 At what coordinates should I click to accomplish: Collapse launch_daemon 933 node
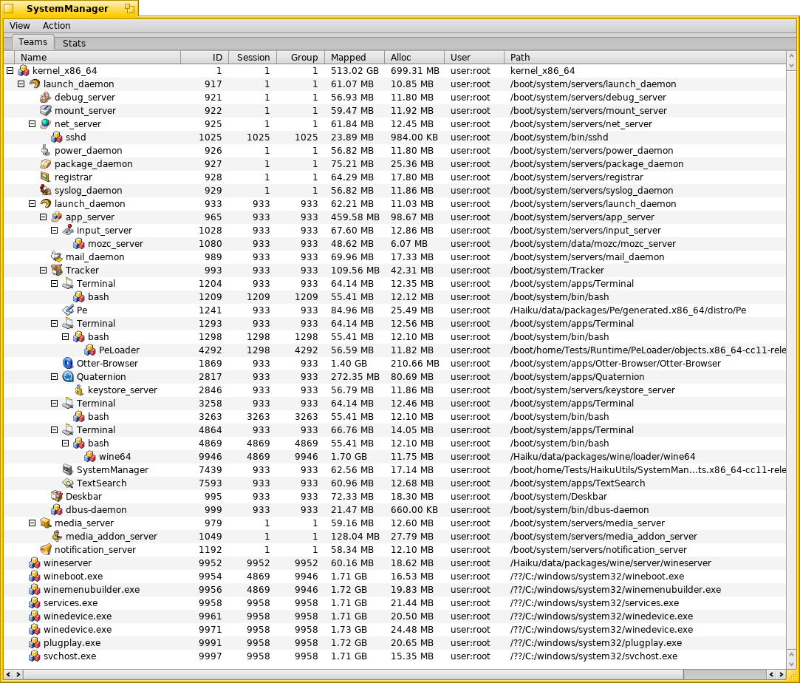(x=33, y=204)
